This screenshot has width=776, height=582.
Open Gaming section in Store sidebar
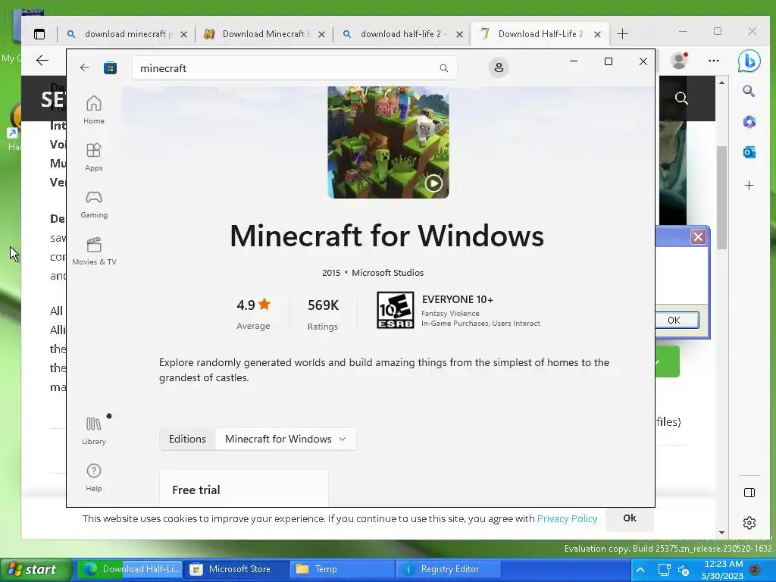pyautogui.click(x=93, y=204)
